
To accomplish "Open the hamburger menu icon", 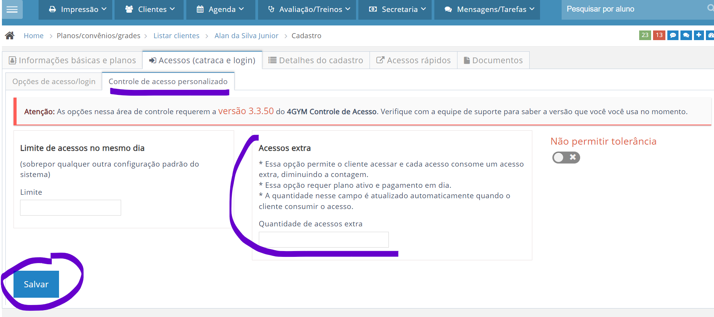I will click(x=12, y=9).
